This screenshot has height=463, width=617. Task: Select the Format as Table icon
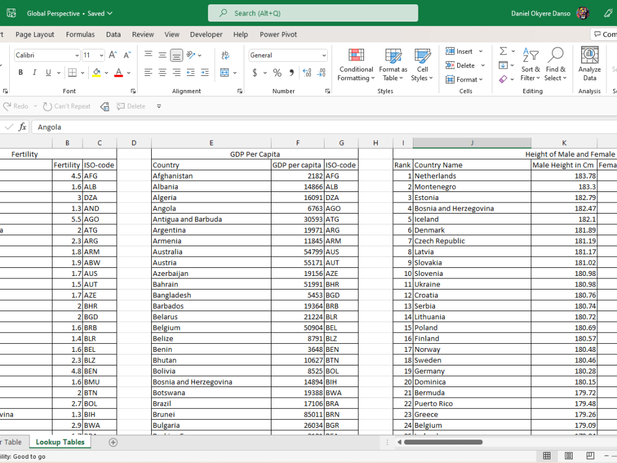[x=393, y=64]
